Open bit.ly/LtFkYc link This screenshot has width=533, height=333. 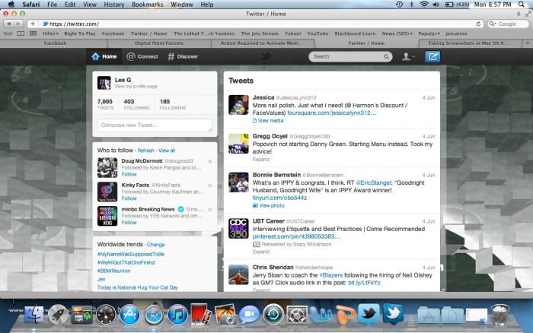[x=365, y=282]
